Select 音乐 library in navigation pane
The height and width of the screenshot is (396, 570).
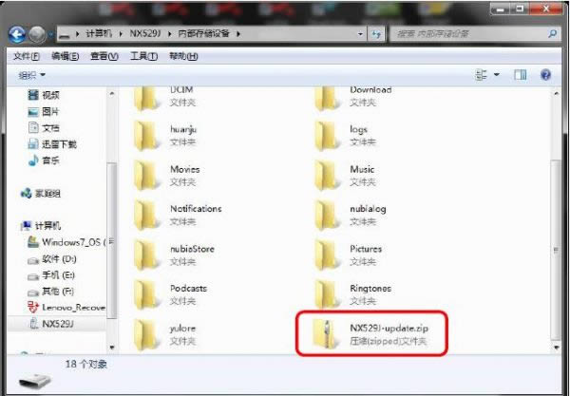coord(51,160)
